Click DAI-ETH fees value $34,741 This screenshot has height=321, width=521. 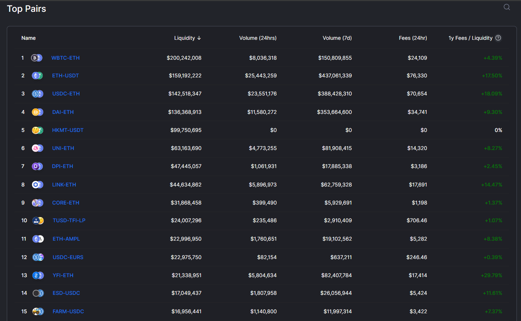[x=417, y=112]
